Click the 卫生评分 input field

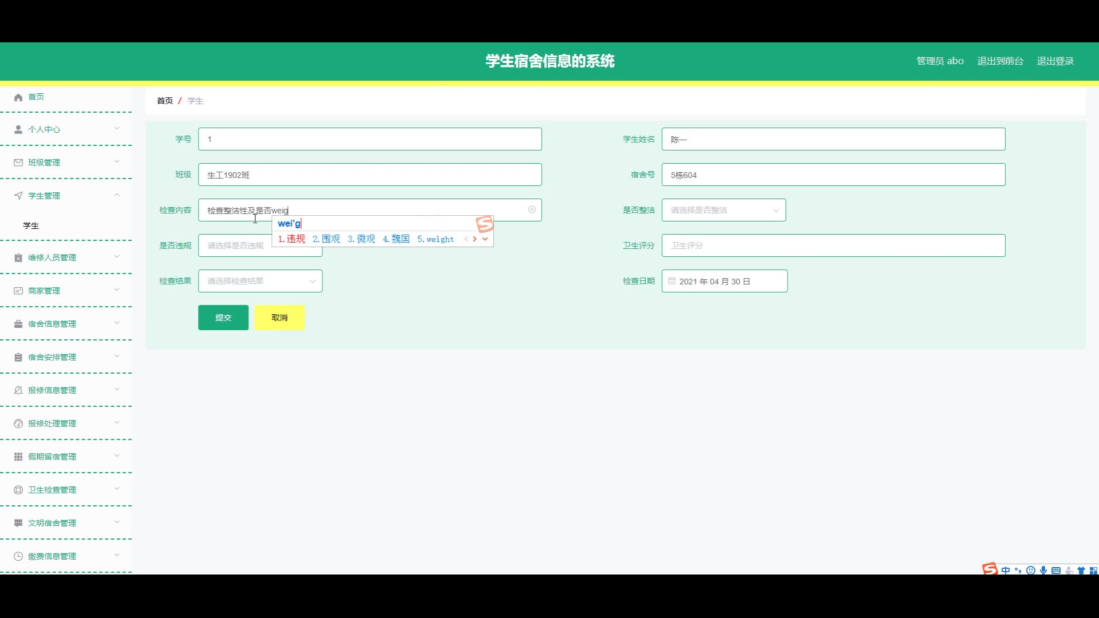click(x=833, y=245)
